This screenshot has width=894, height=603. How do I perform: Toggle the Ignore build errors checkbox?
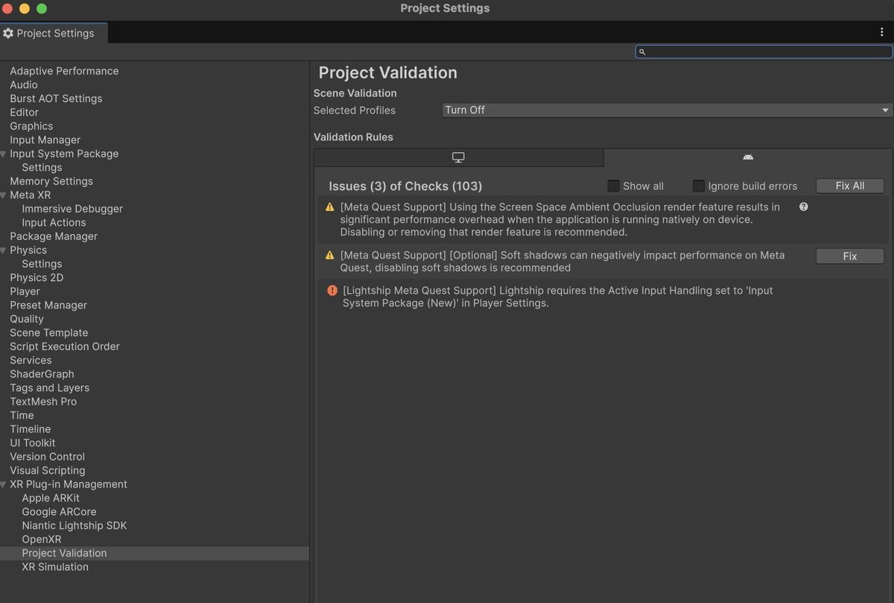698,186
